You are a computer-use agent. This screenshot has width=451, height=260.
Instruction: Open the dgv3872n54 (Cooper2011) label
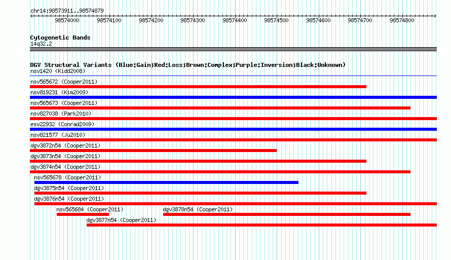click(65, 145)
